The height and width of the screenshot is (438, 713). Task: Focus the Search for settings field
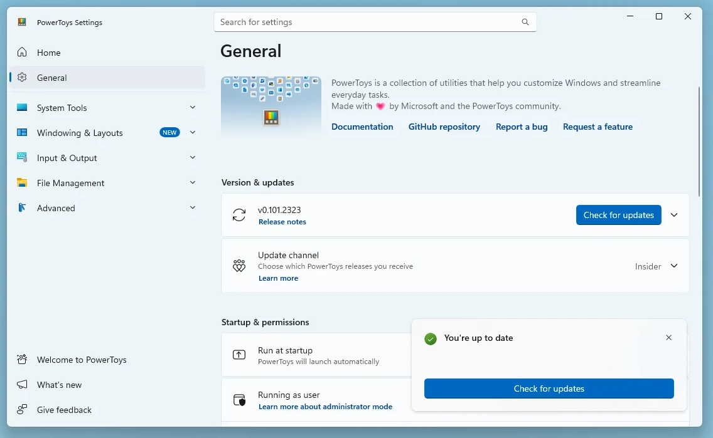coord(375,22)
